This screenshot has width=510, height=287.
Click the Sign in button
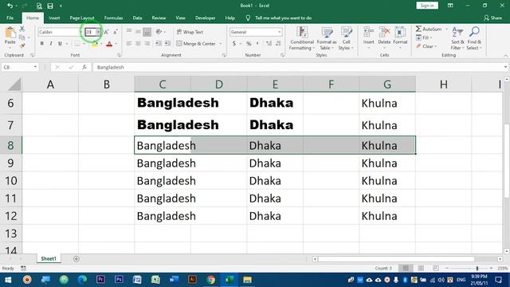coord(427,6)
